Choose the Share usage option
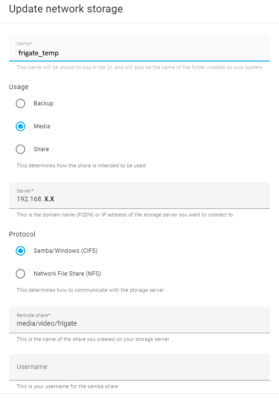The image size is (279, 402). [20, 149]
